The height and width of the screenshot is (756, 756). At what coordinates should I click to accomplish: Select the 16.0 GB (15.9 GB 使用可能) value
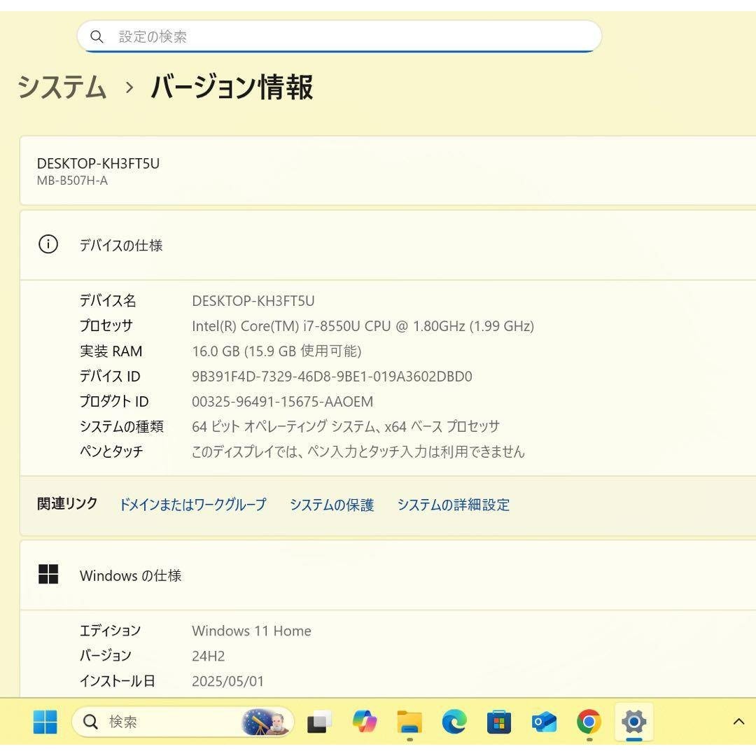(x=276, y=351)
